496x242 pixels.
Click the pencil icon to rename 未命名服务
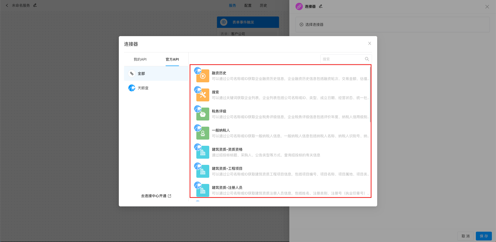(x=35, y=5)
